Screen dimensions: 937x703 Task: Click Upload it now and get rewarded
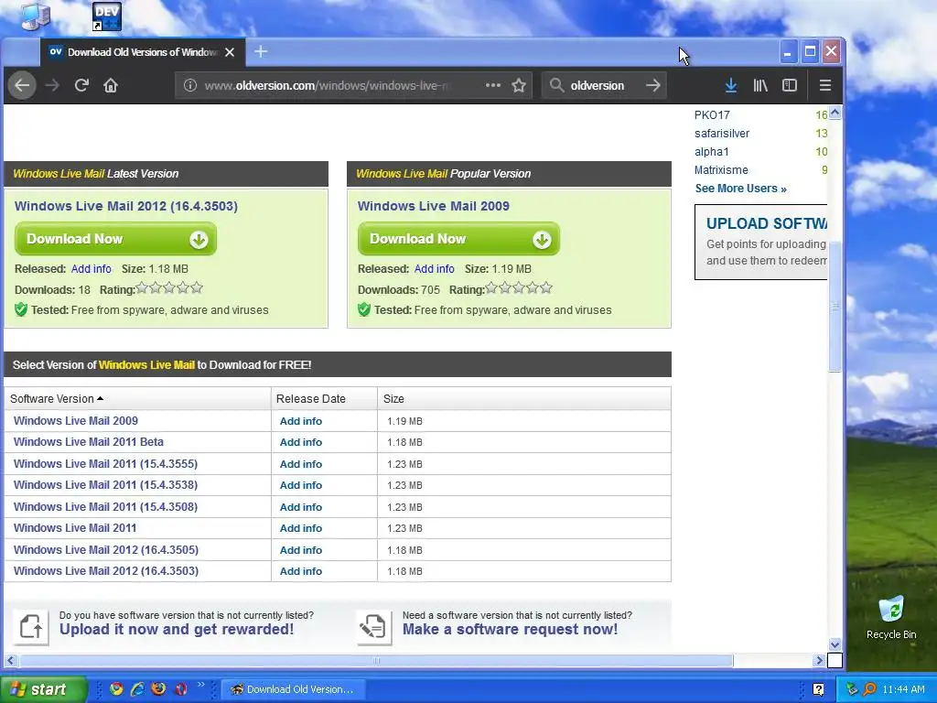177,630
